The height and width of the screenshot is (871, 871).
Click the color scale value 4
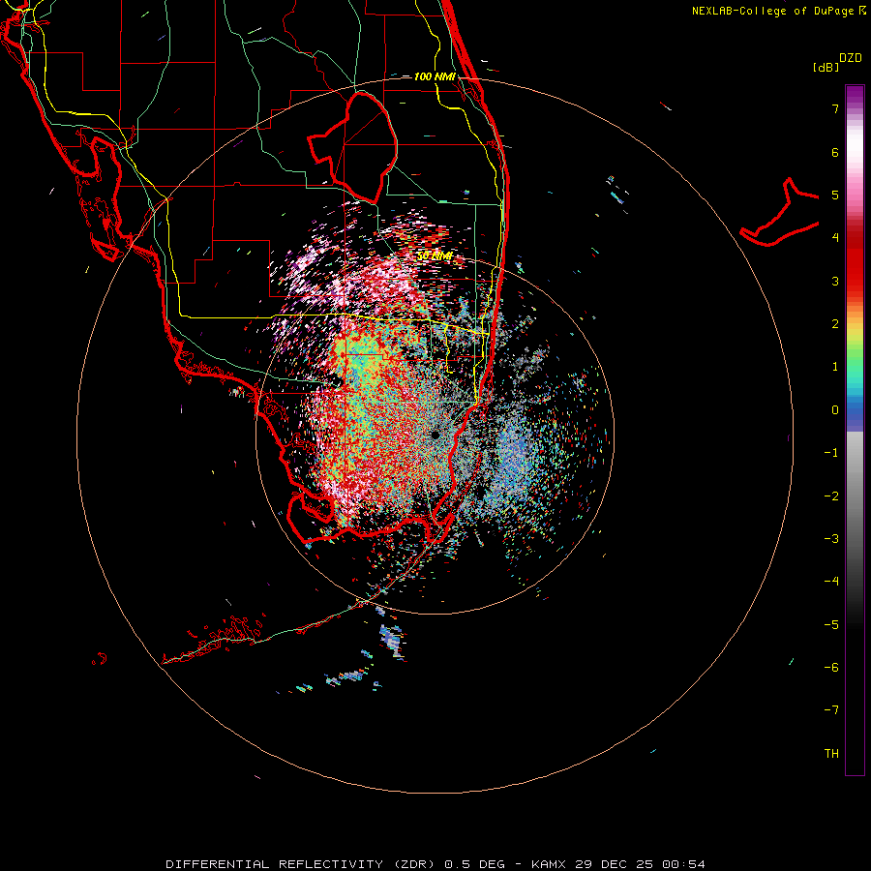(835, 237)
